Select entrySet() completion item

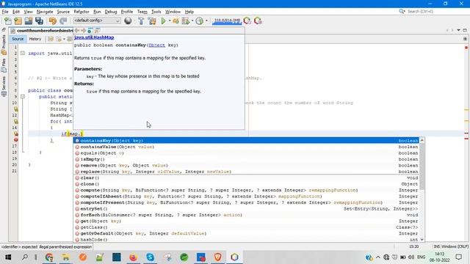(x=246, y=208)
